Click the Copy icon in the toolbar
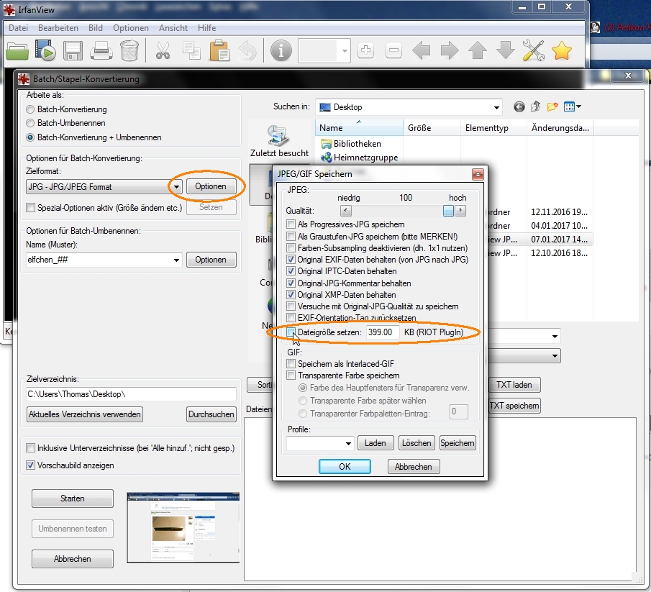This screenshot has width=651, height=592. point(191,50)
